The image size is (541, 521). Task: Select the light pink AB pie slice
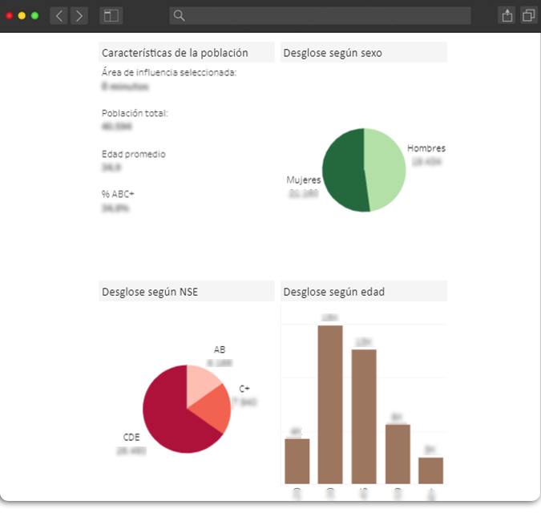coord(202,383)
